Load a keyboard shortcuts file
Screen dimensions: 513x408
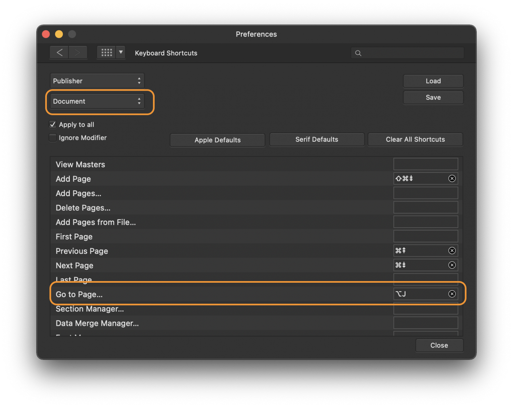433,81
